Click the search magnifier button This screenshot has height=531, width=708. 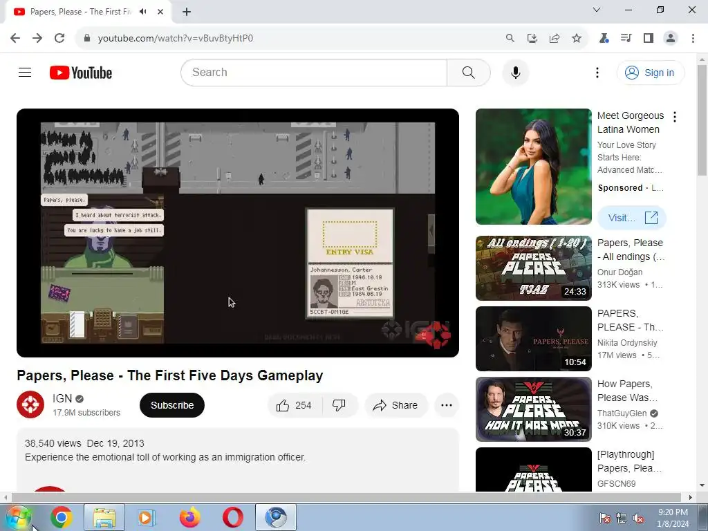[x=468, y=72]
